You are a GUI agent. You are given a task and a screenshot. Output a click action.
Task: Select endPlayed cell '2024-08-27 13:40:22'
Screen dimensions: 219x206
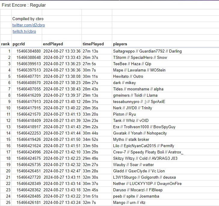coord(62,108)
